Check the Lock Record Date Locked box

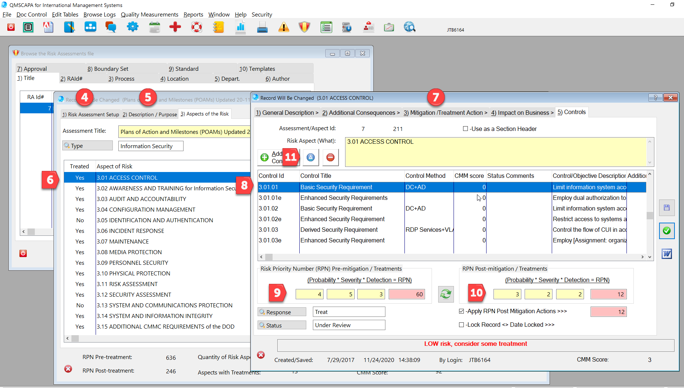coord(462,325)
